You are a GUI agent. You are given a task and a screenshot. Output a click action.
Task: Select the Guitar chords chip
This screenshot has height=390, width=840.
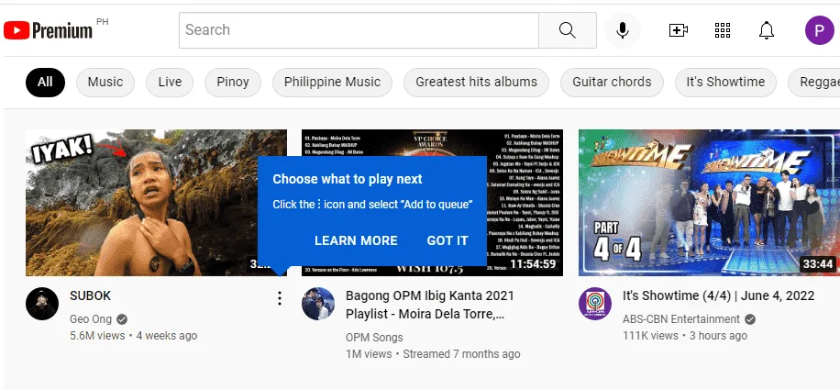pos(612,82)
